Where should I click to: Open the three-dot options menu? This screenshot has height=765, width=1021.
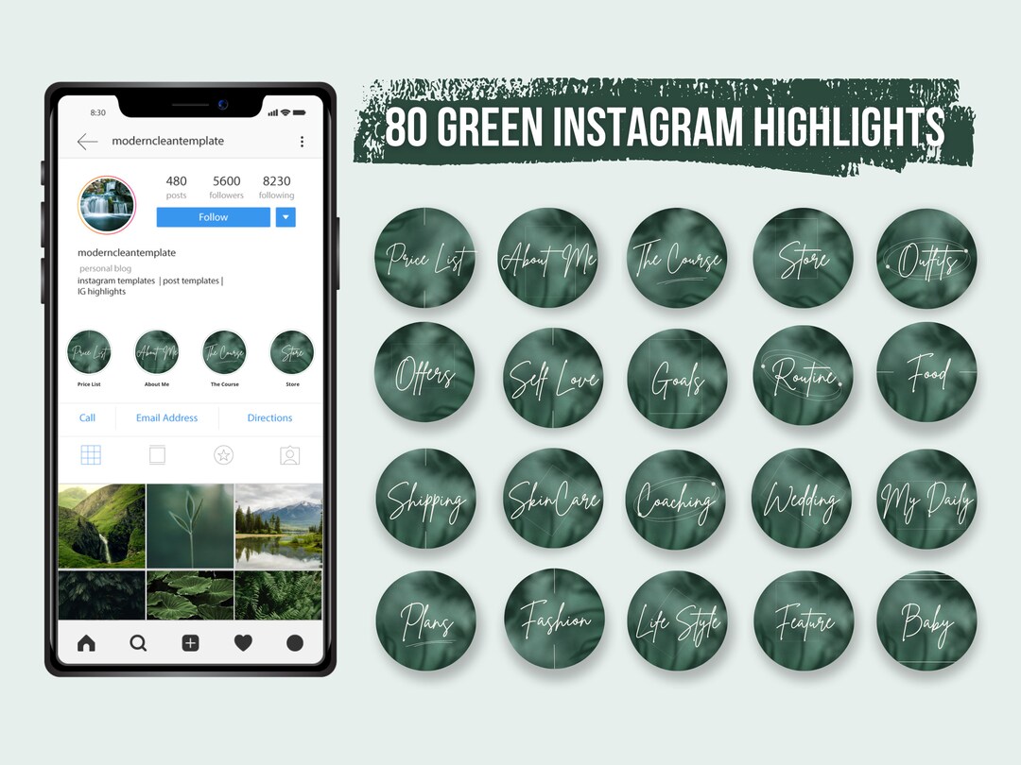point(303,140)
